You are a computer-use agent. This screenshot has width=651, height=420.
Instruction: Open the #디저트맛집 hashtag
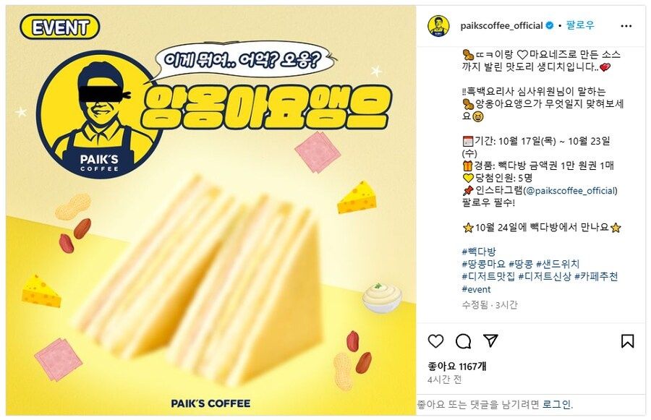click(488, 276)
